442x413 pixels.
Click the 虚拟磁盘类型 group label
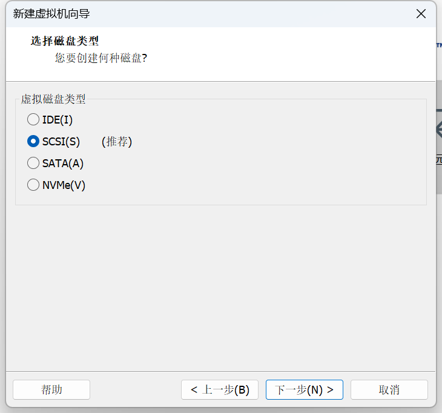tap(53, 99)
